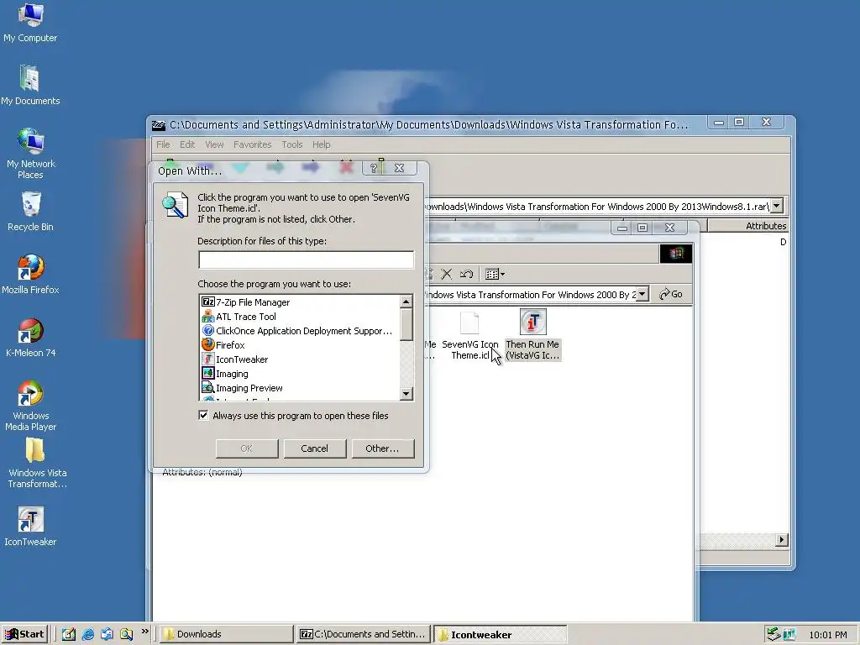Open the Favorites menu in 7-Zip window

pos(252,144)
